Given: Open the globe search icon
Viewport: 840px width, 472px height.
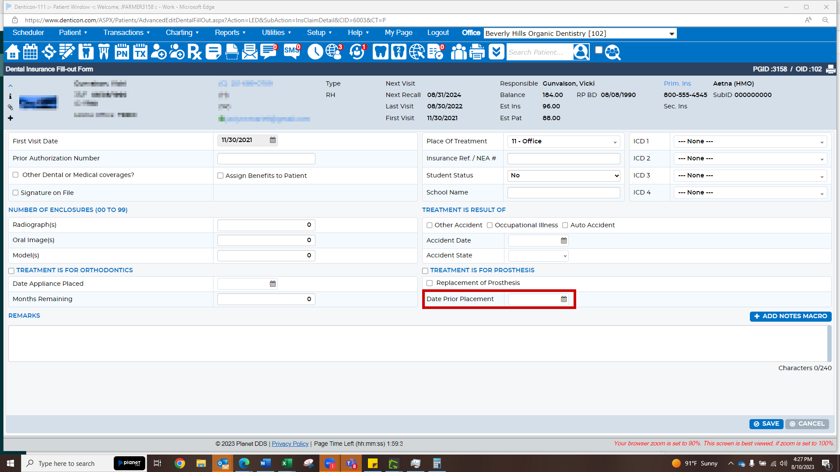Looking at the screenshot, I should click(x=417, y=52).
